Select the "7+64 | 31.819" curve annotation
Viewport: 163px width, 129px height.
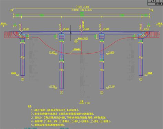83,7
